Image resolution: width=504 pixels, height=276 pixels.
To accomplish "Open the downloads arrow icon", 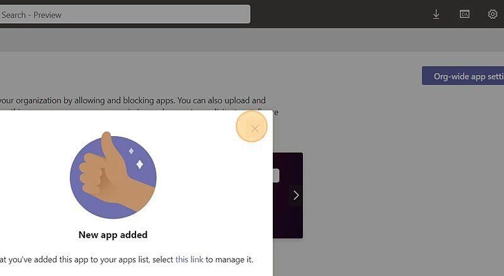I will (436, 14).
